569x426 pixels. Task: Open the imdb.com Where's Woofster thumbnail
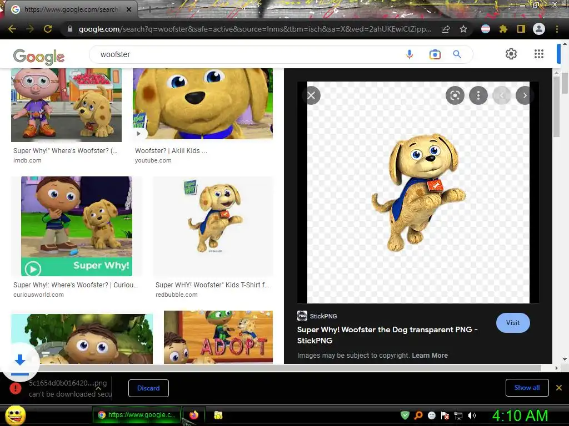point(67,105)
